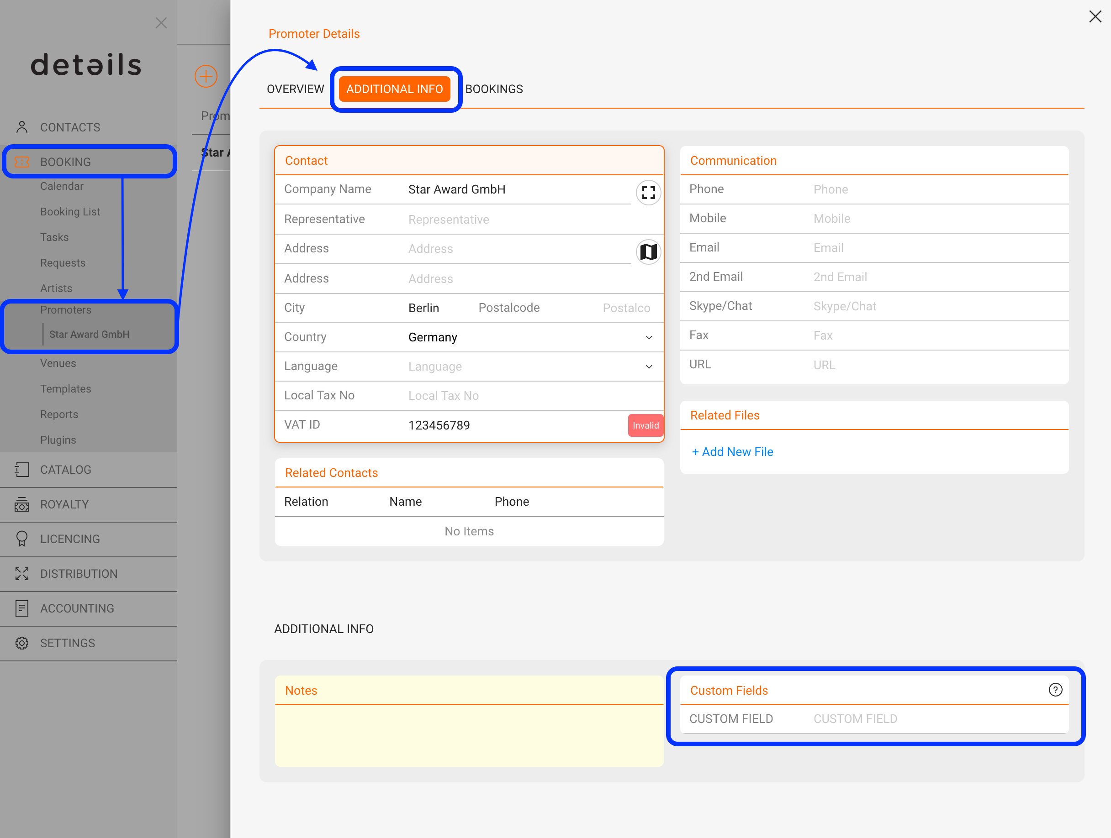1111x838 pixels.
Task: Close the sidebar with X icon
Action: click(x=161, y=23)
